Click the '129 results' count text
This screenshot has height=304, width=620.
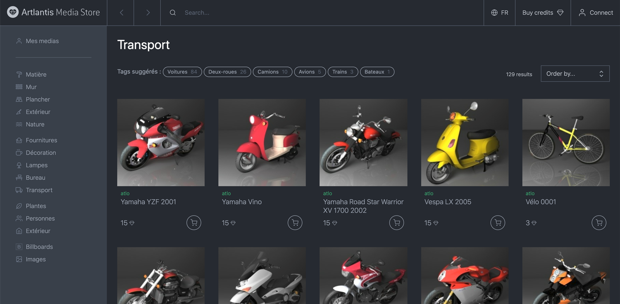pyautogui.click(x=519, y=74)
